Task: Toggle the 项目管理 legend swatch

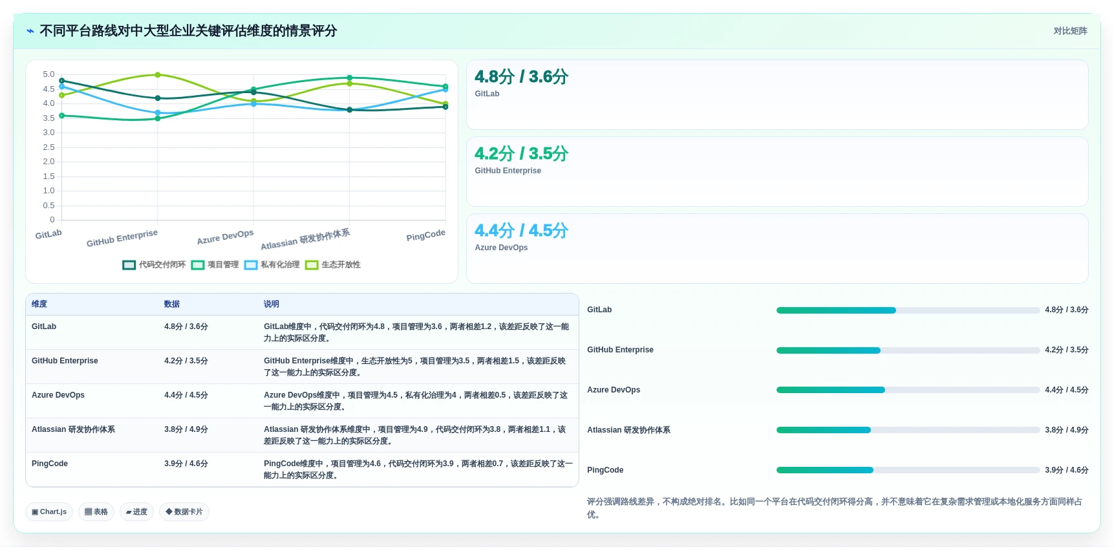Action: (x=198, y=265)
